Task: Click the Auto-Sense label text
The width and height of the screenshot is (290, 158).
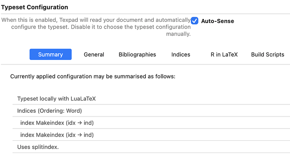Action: tap(218, 21)
